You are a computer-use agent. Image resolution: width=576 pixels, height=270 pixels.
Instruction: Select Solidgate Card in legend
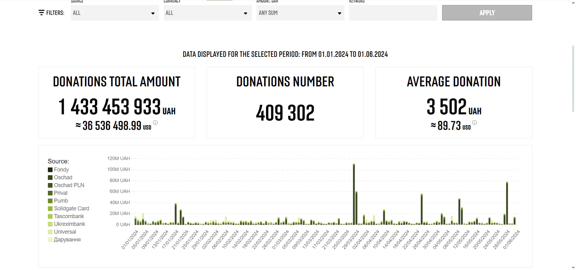[71, 208]
